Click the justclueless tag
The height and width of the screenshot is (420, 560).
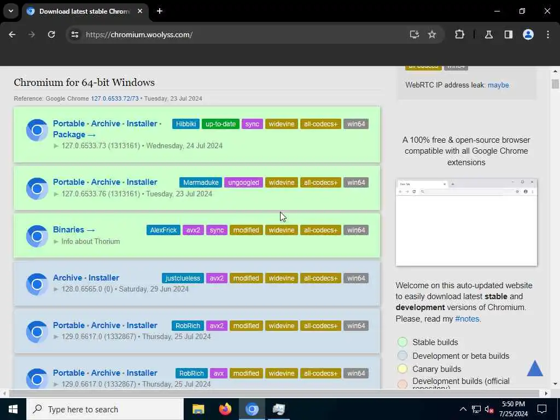click(183, 278)
